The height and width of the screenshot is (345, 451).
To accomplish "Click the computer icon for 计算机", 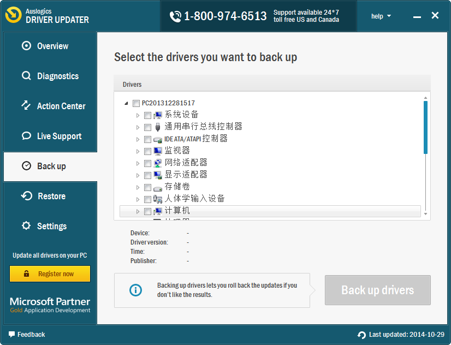I will click(158, 211).
